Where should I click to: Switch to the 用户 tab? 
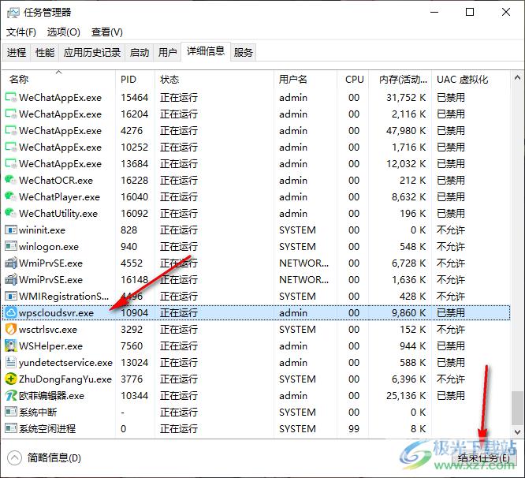(167, 53)
